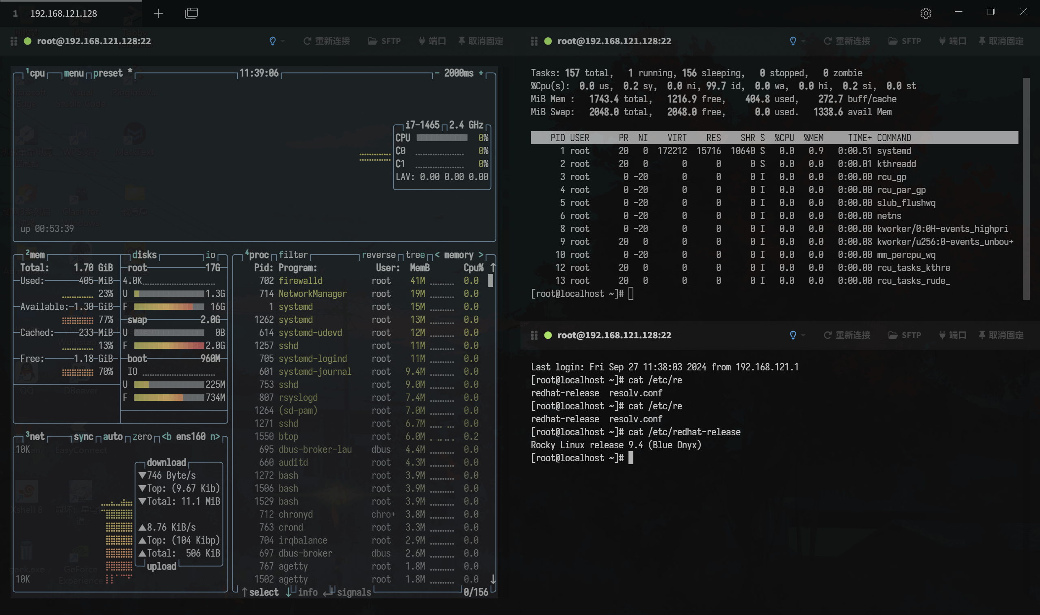Open Tabby settings gear
This screenshot has height=615, width=1040.
point(925,13)
